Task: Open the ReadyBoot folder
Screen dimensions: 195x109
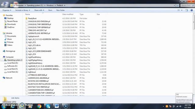Action: [x=32, y=18]
